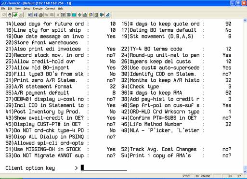Select '37)OE0401 display u-cost no' text
Screen dimensions: 247x179
tap(45, 99)
